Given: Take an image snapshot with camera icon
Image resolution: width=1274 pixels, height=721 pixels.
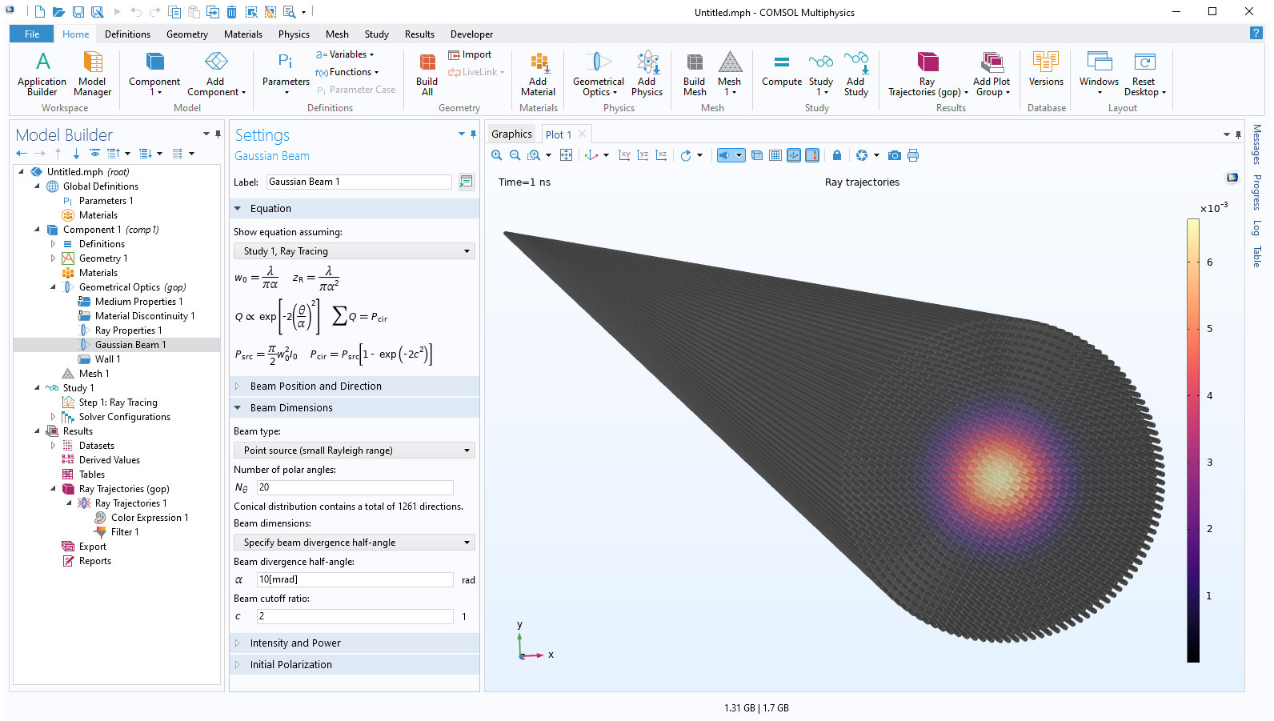Looking at the screenshot, I should point(895,155).
